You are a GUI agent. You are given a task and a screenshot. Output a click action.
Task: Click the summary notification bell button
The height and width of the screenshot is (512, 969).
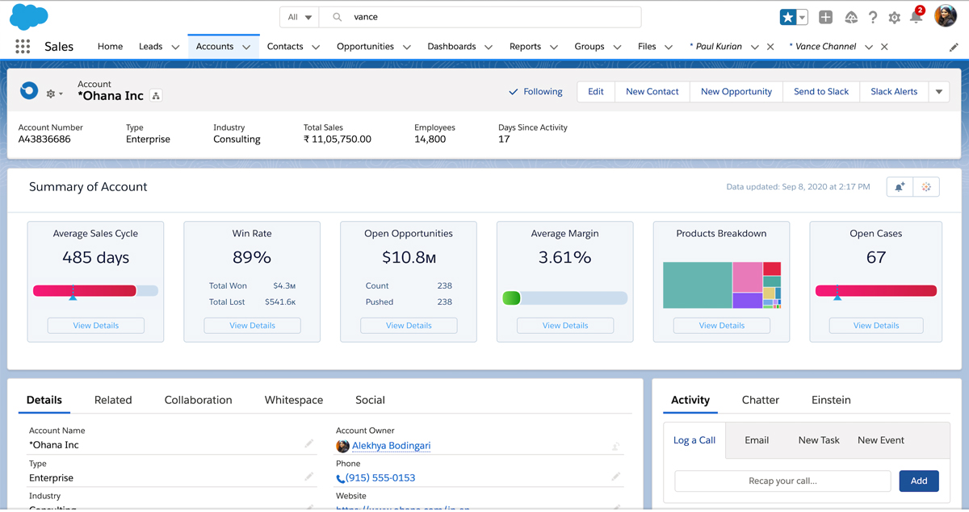[x=899, y=187]
